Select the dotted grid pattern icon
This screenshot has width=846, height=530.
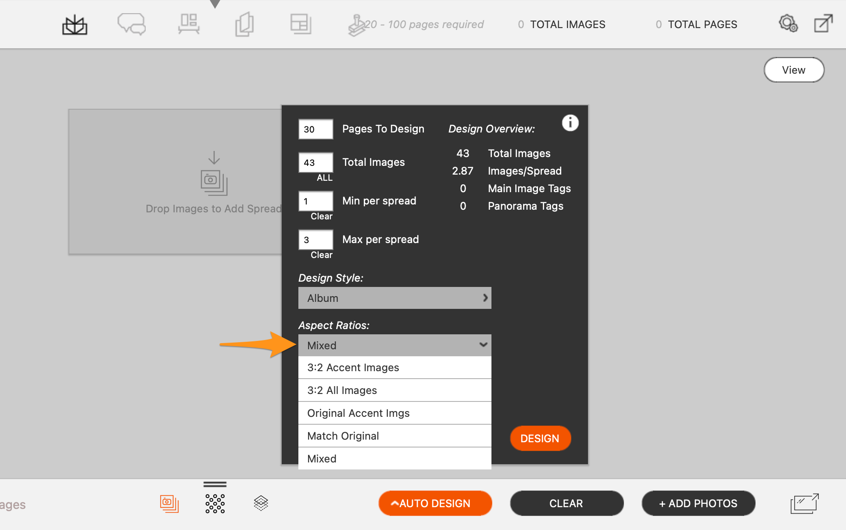pos(215,504)
